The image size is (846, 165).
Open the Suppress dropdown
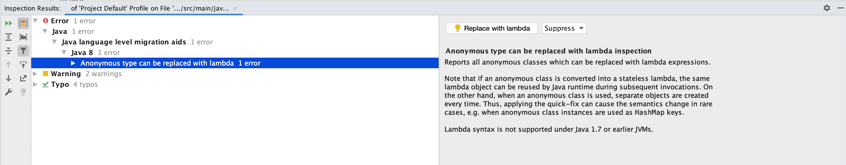point(564,29)
